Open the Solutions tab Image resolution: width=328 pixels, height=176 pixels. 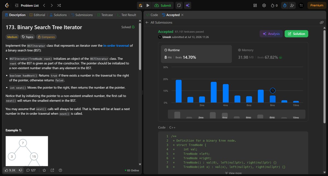point(58,15)
